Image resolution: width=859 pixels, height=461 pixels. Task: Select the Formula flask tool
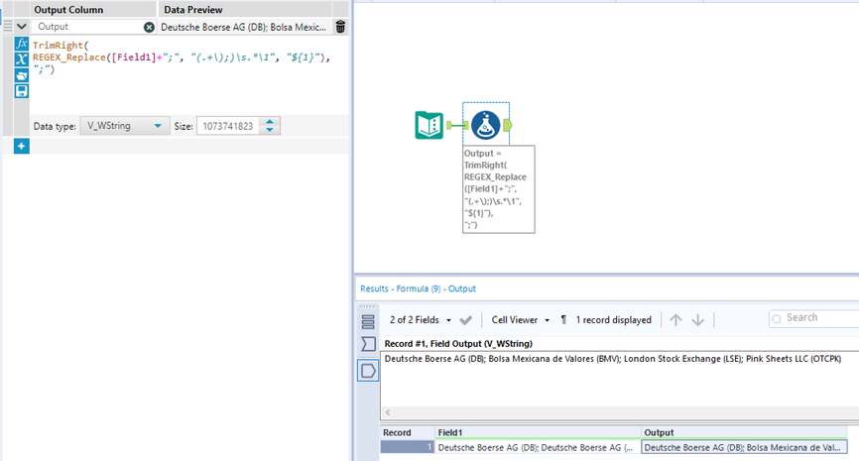pyautogui.click(x=485, y=125)
